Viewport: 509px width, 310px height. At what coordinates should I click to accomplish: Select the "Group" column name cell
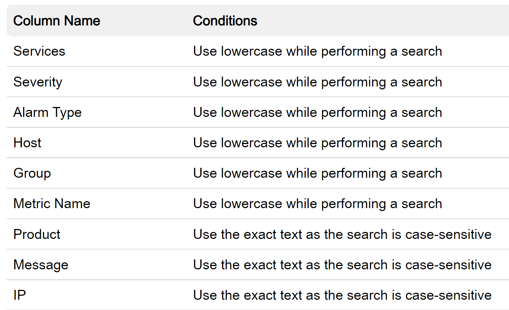(x=32, y=173)
